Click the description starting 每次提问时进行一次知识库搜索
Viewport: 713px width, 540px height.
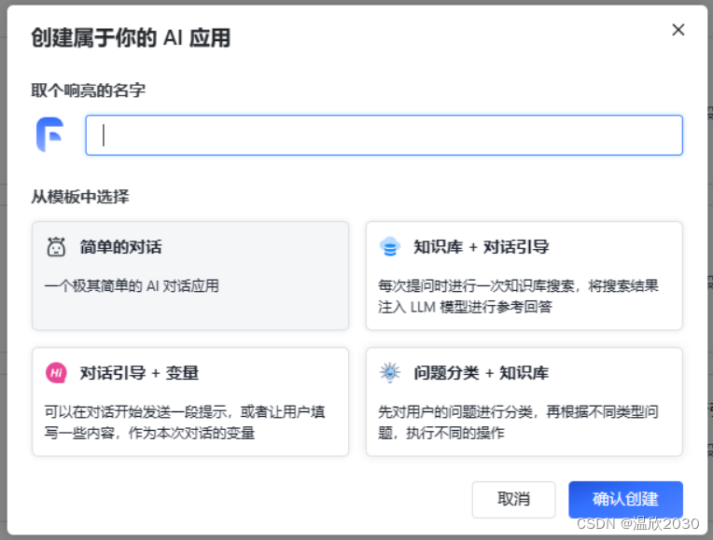click(518, 297)
